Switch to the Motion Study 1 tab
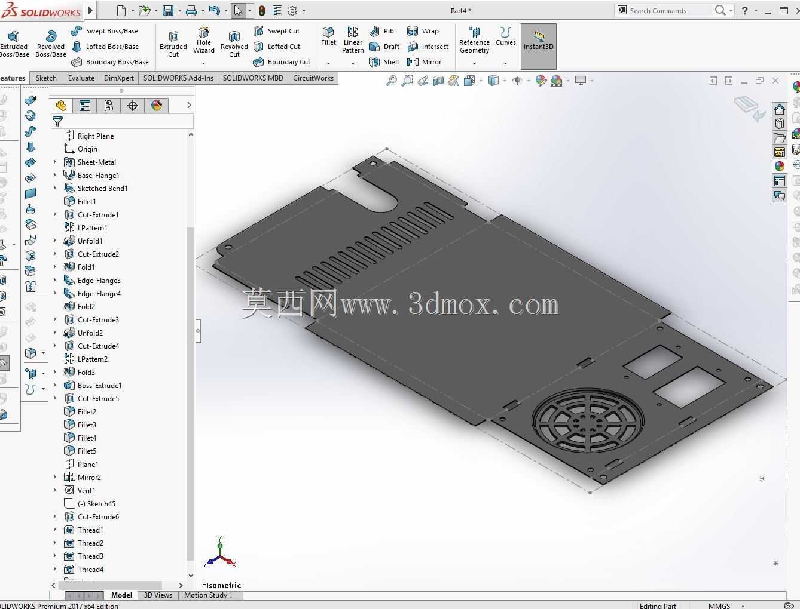Image resolution: width=800 pixels, height=609 pixels. (208, 595)
